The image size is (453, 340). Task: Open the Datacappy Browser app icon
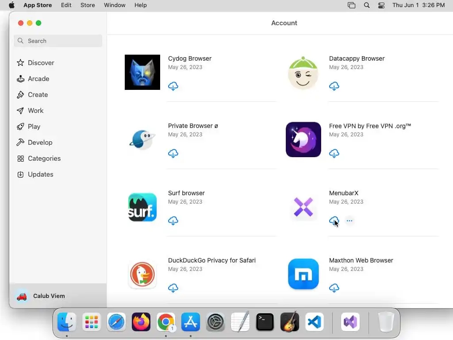pos(303,72)
